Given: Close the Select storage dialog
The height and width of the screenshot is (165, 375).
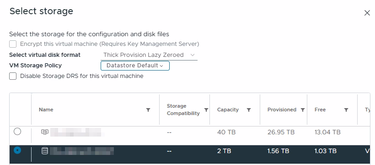Looking at the screenshot, I should pos(367,13).
